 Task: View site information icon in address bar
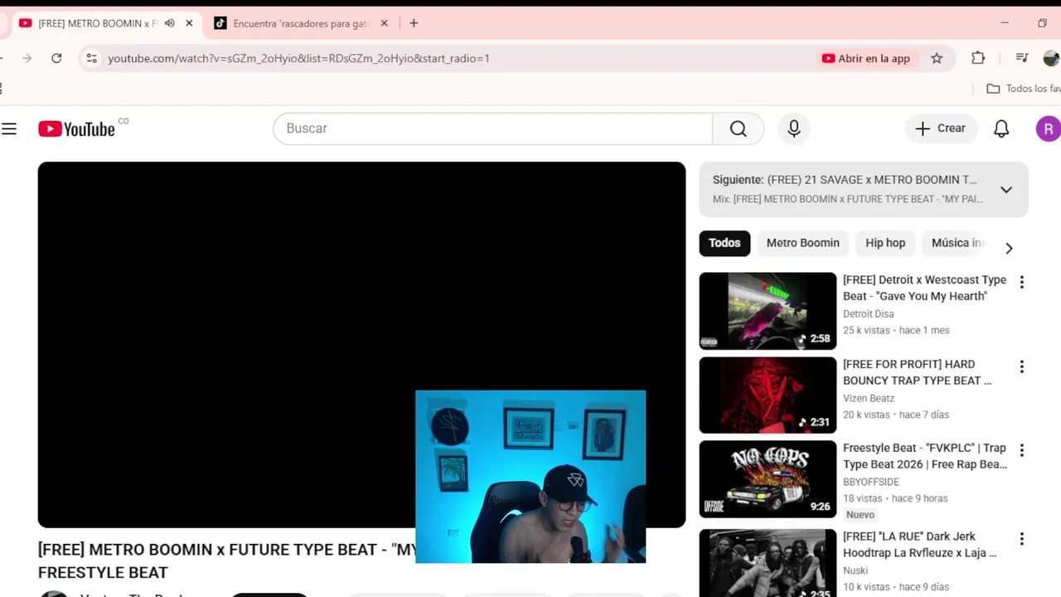tap(92, 58)
